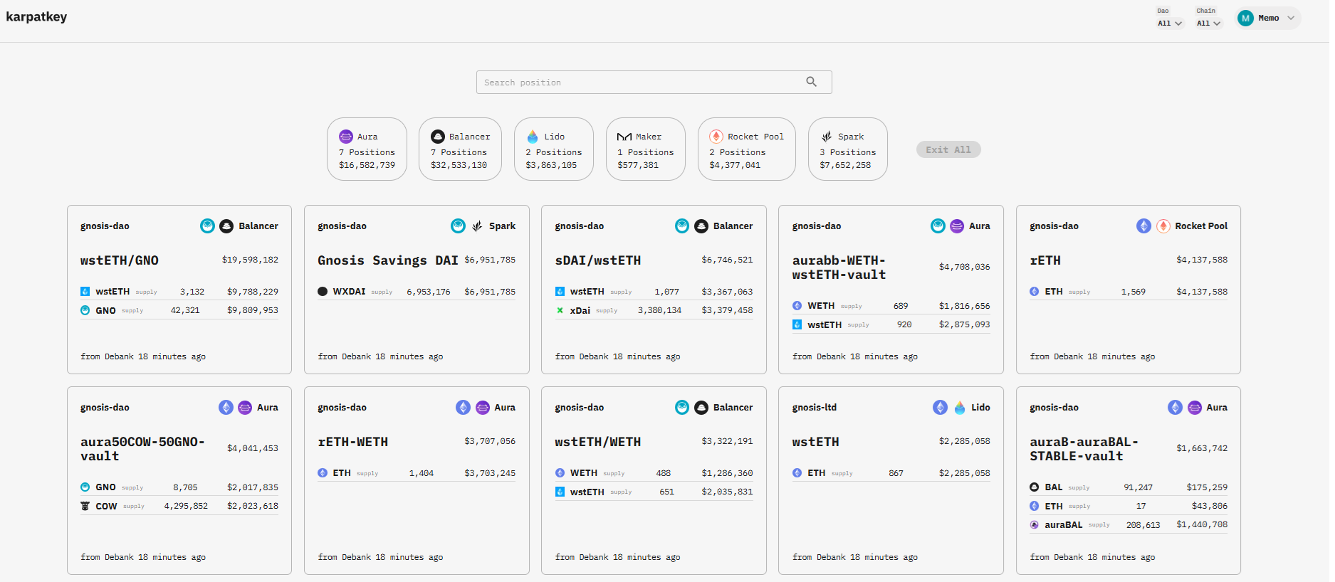Focus the Search position field
Viewport: 1335px width, 582px height.
pyautogui.click(x=654, y=83)
